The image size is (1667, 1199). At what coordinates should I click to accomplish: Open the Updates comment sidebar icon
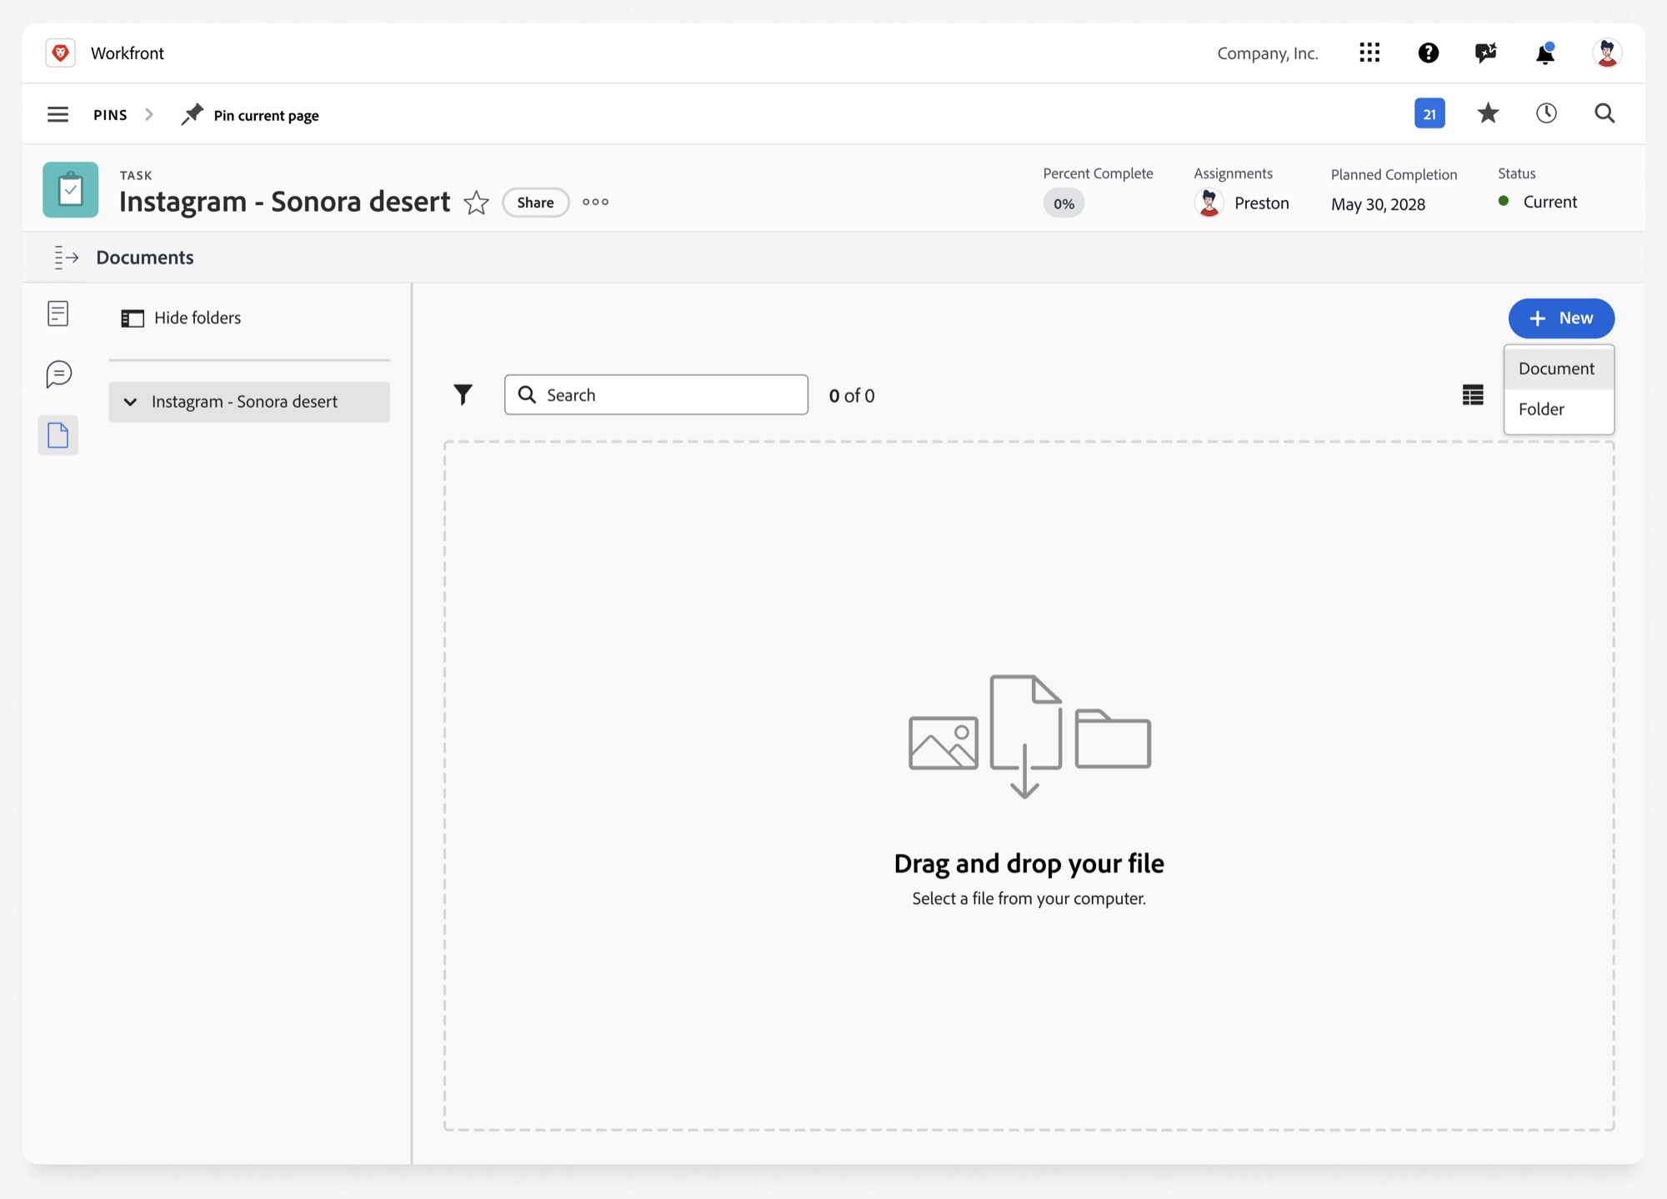(x=58, y=374)
